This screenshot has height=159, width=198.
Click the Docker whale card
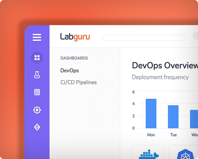coord(148,152)
